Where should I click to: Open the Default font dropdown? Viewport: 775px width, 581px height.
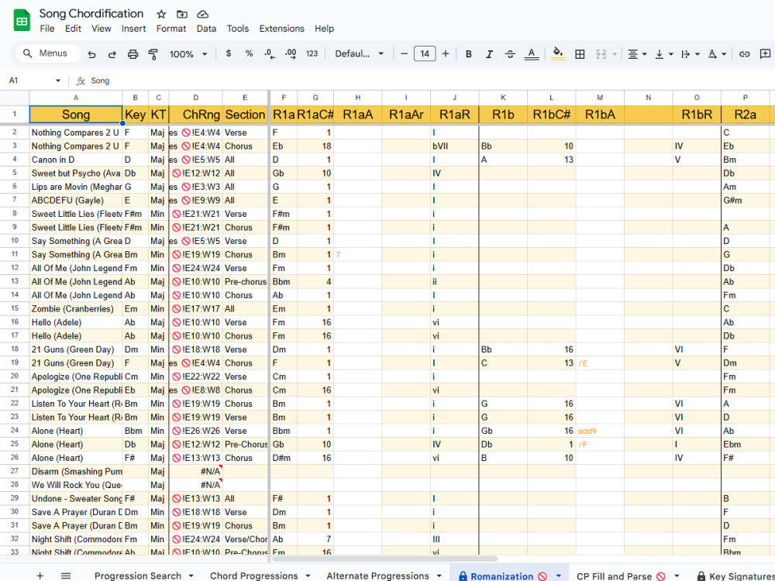coord(360,53)
